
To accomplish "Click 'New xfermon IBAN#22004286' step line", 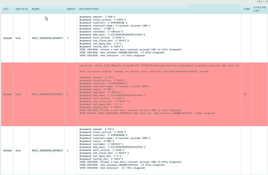I will click(122, 165).
